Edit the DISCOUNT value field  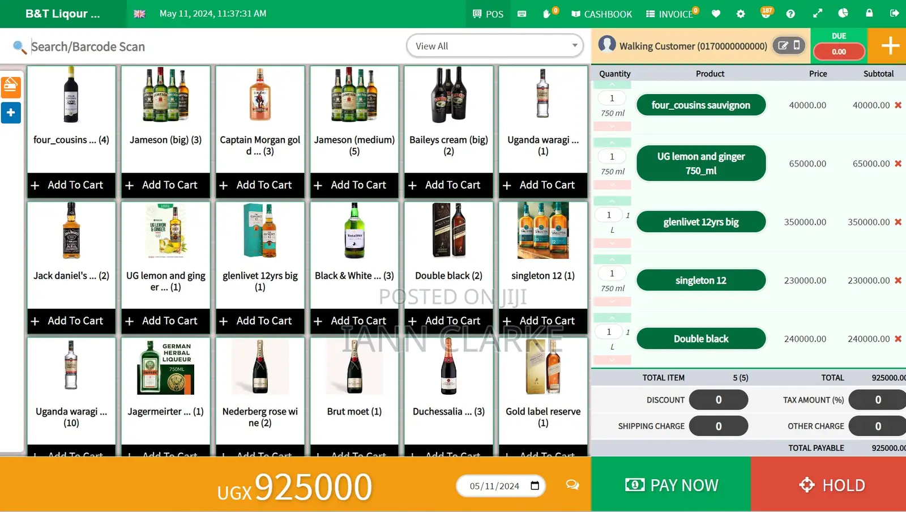coord(719,400)
